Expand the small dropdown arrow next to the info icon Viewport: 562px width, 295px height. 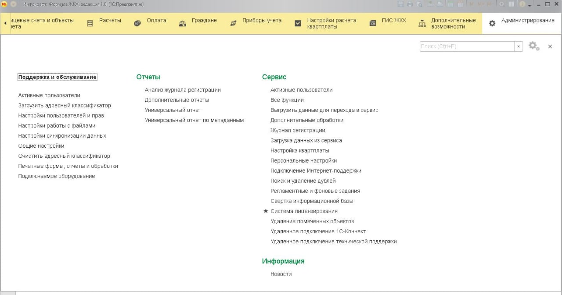coord(530,5)
